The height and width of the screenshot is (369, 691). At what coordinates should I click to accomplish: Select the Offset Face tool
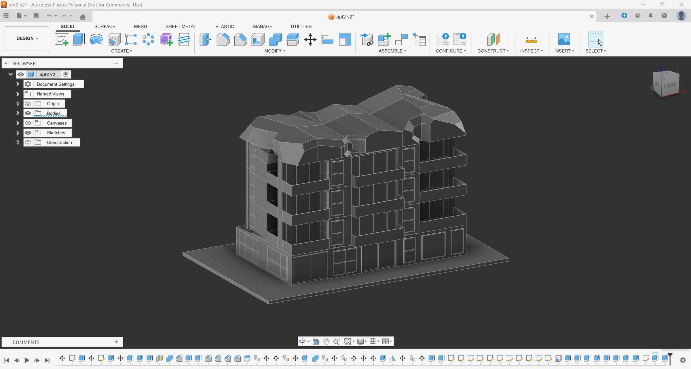click(x=293, y=39)
